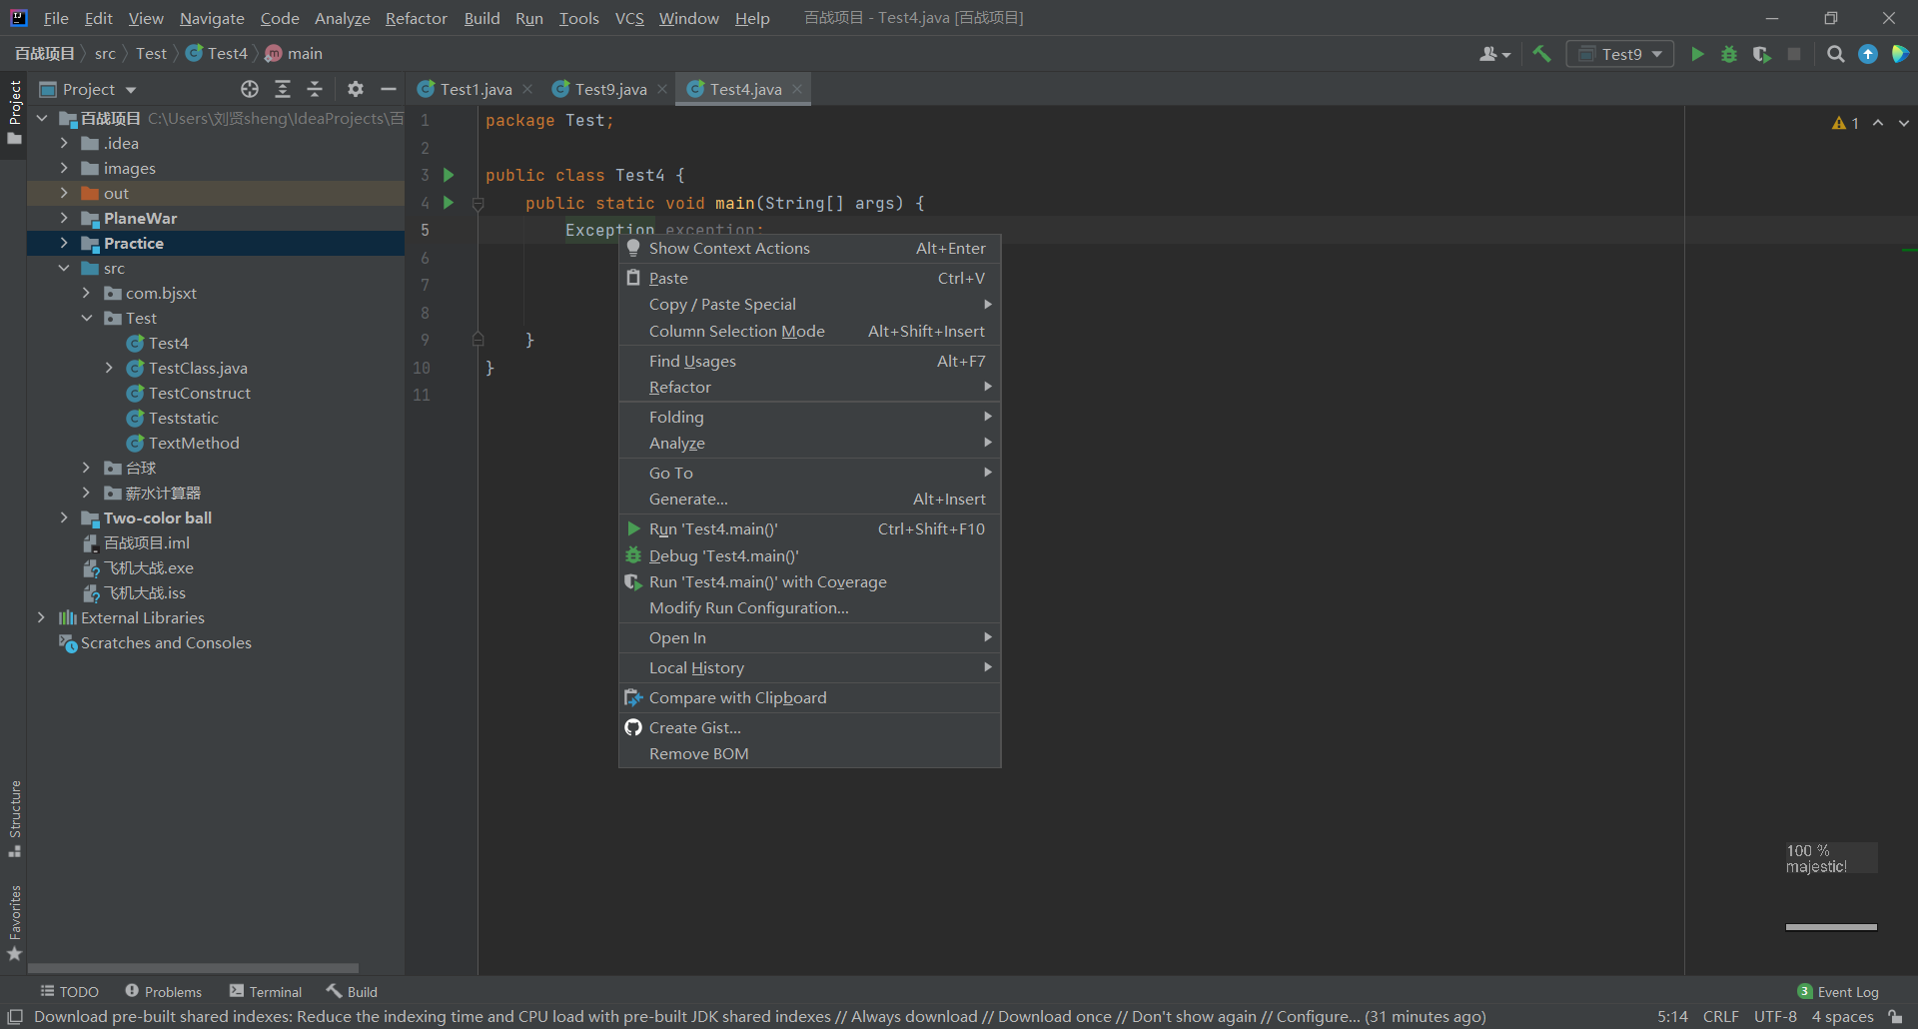
Task: Click run gutter icon beside class Test4
Action: [449, 175]
